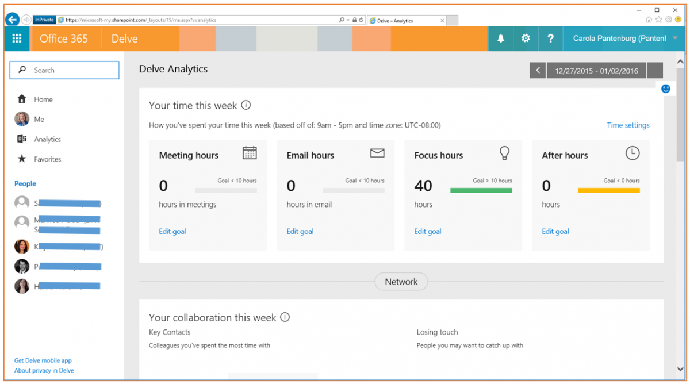Click the Key Contacts heading
690x384 pixels.
(170, 332)
